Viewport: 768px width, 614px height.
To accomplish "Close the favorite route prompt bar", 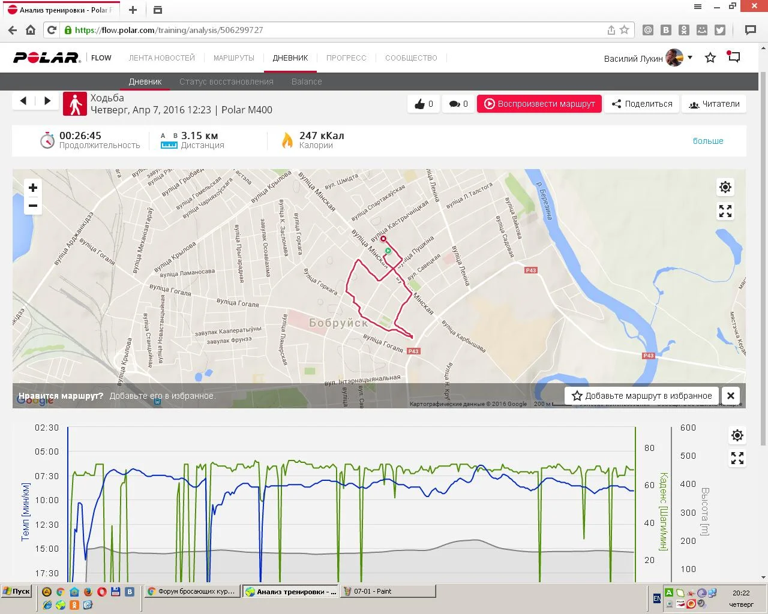I will click(x=731, y=396).
